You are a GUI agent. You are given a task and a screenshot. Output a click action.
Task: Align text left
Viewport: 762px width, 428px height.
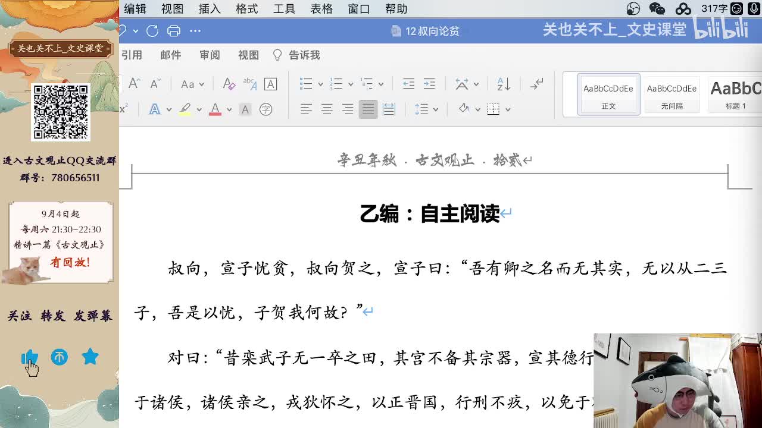(x=306, y=109)
